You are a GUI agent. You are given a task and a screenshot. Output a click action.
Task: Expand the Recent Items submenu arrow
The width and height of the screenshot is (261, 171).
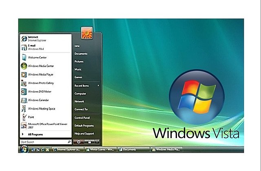pos(98,86)
